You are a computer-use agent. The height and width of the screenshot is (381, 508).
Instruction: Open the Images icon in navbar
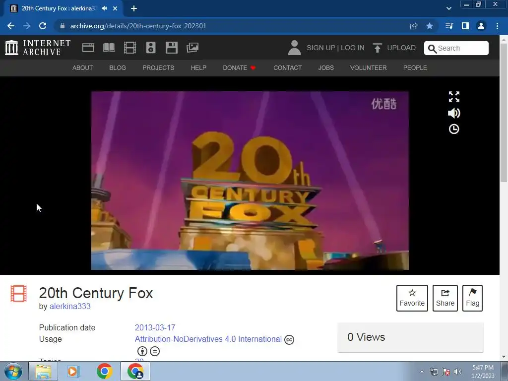[x=192, y=48]
